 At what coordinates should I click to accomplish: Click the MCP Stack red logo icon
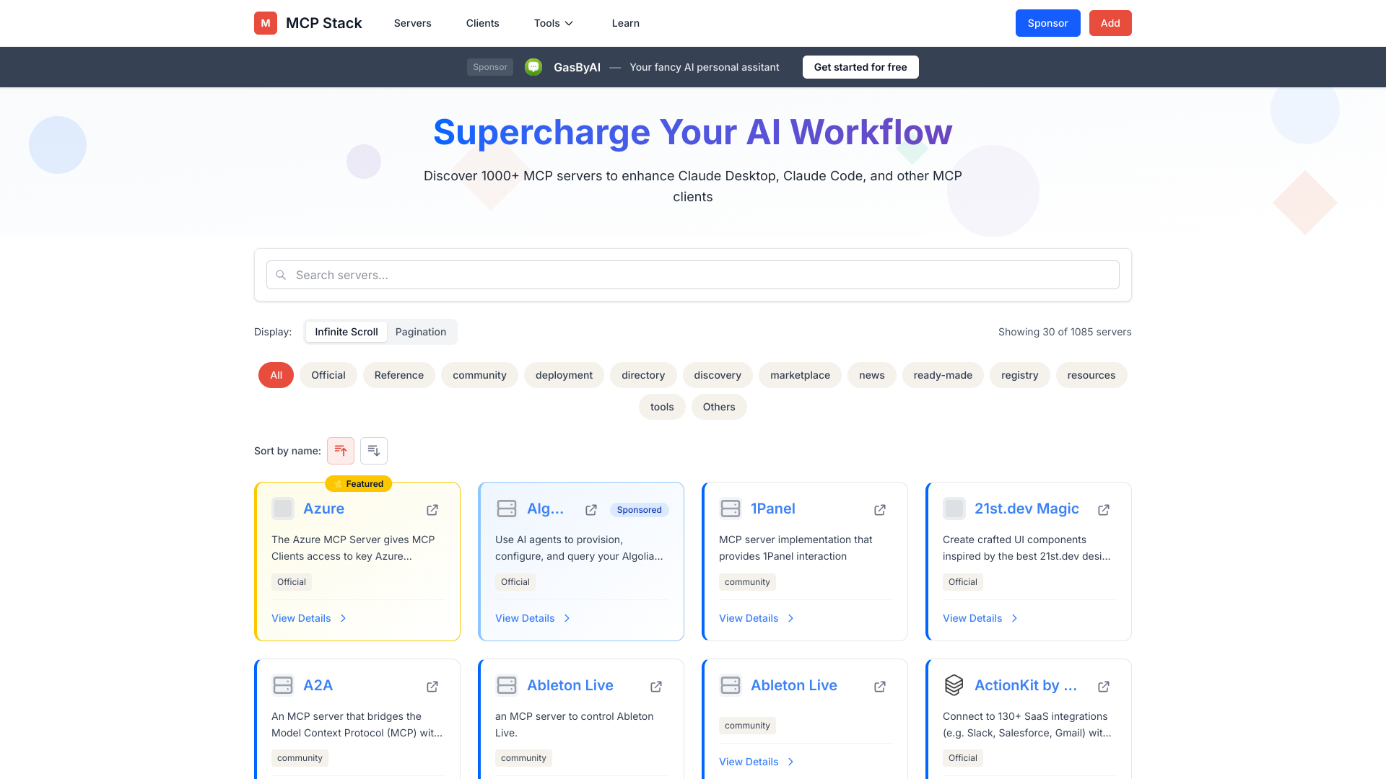tap(266, 23)
